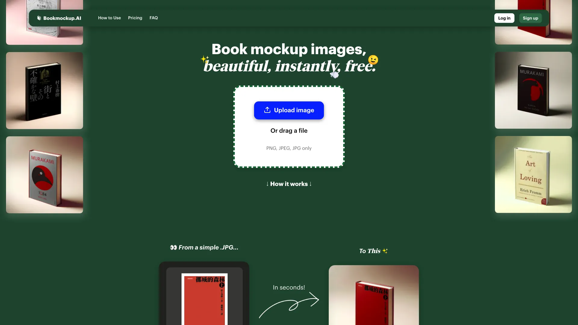The height and width of the screenshot is (325, 578).
Task: Open the Pricing page tab
Action: (x=135, y=18)
